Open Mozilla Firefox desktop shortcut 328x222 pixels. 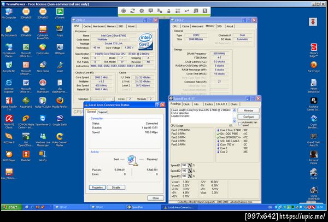coord(60,102)
